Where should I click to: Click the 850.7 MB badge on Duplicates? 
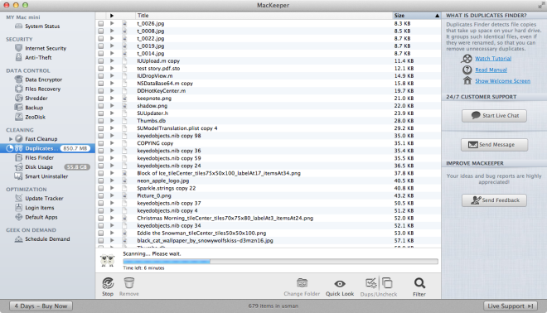pos(75,148)
